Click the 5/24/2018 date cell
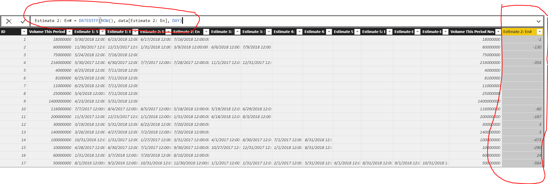548x184 pixels. point(89,55)
